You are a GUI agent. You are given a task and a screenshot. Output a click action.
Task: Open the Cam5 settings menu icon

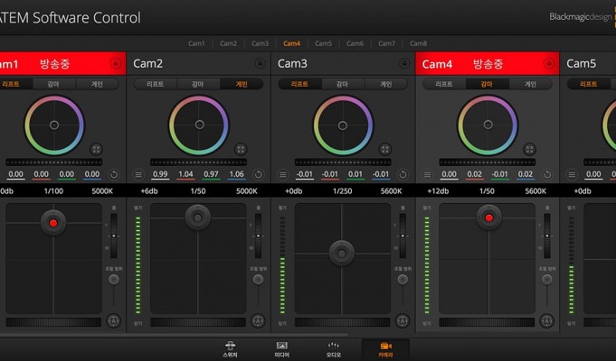coord(572,174)
